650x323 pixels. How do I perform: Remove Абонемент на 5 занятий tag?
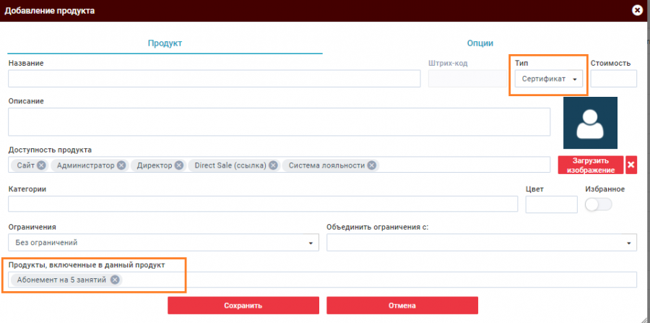point(115,280)
